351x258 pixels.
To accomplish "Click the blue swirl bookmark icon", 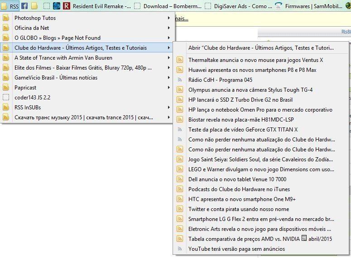I will (57, 6).
